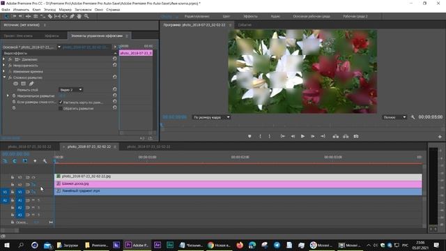Open blur layer Видео 2 dropdown
The width and height of the screenshot is (446, 251).
click(71, 90)
